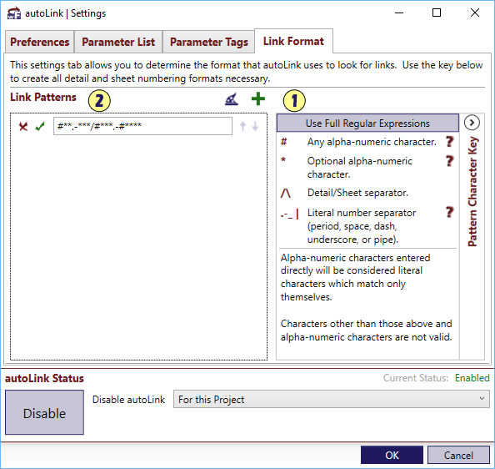Open help for any alpha-numeric character
This screenshot has width=495, height=469.
coord(449,142)
